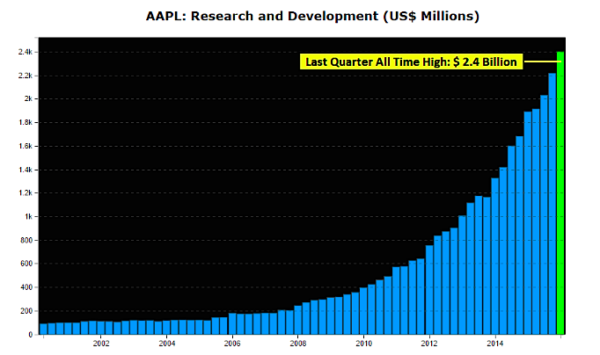Click the x-axis year label 2004
The height and width of the screenshot is (355, 600).
pos(167,344)
